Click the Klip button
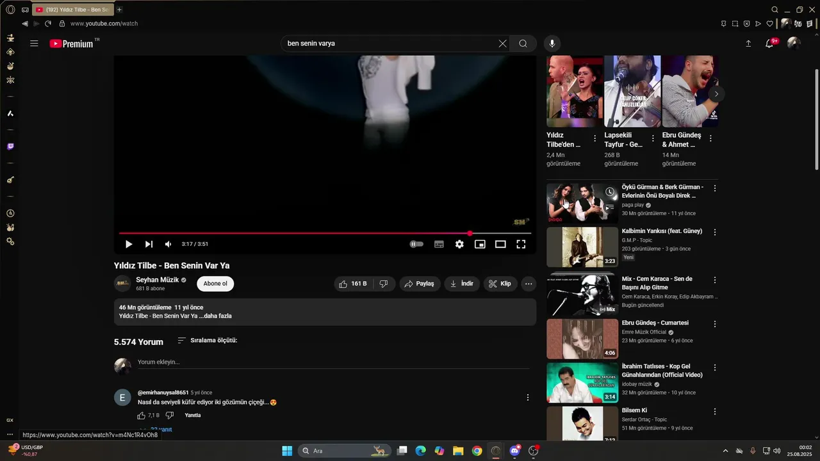The height and width of the screenshot is (461, 820). pyautogui.click(x=500, y=284)
